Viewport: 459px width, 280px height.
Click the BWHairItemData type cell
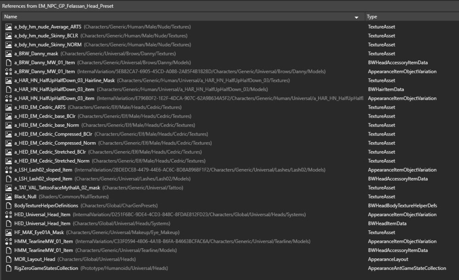coord(386,89)
